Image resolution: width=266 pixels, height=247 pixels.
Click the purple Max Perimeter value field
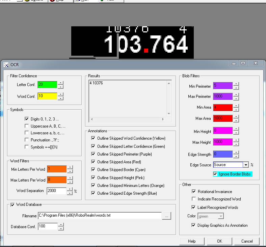[x=223, y=97]
